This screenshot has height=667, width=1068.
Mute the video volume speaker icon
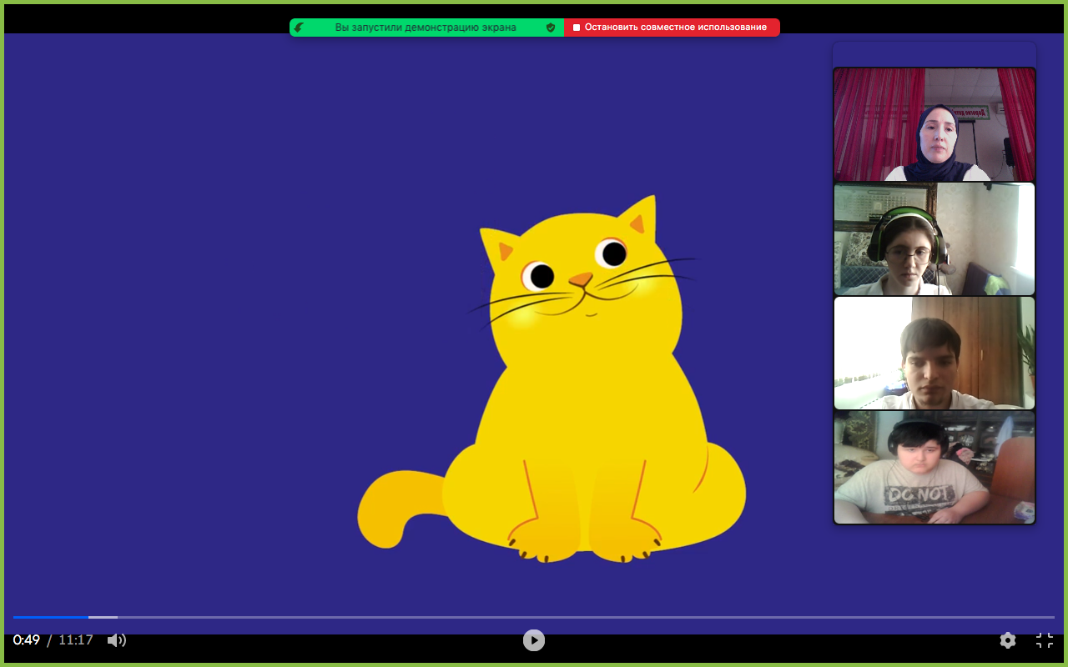[117, 640]
